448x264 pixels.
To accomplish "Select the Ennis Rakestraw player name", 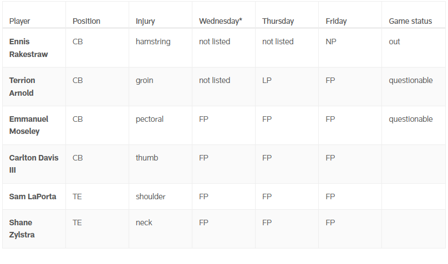I will [x=28, y=48].
